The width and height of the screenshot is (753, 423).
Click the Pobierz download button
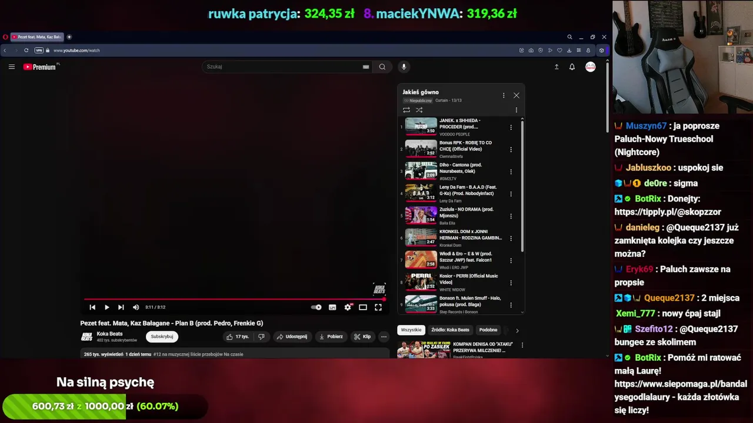pos(331,337)
